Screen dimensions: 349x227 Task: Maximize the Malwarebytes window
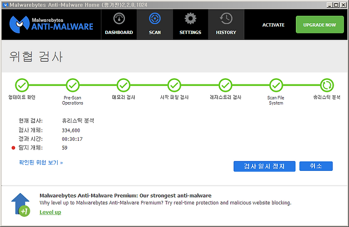[336, 5]
